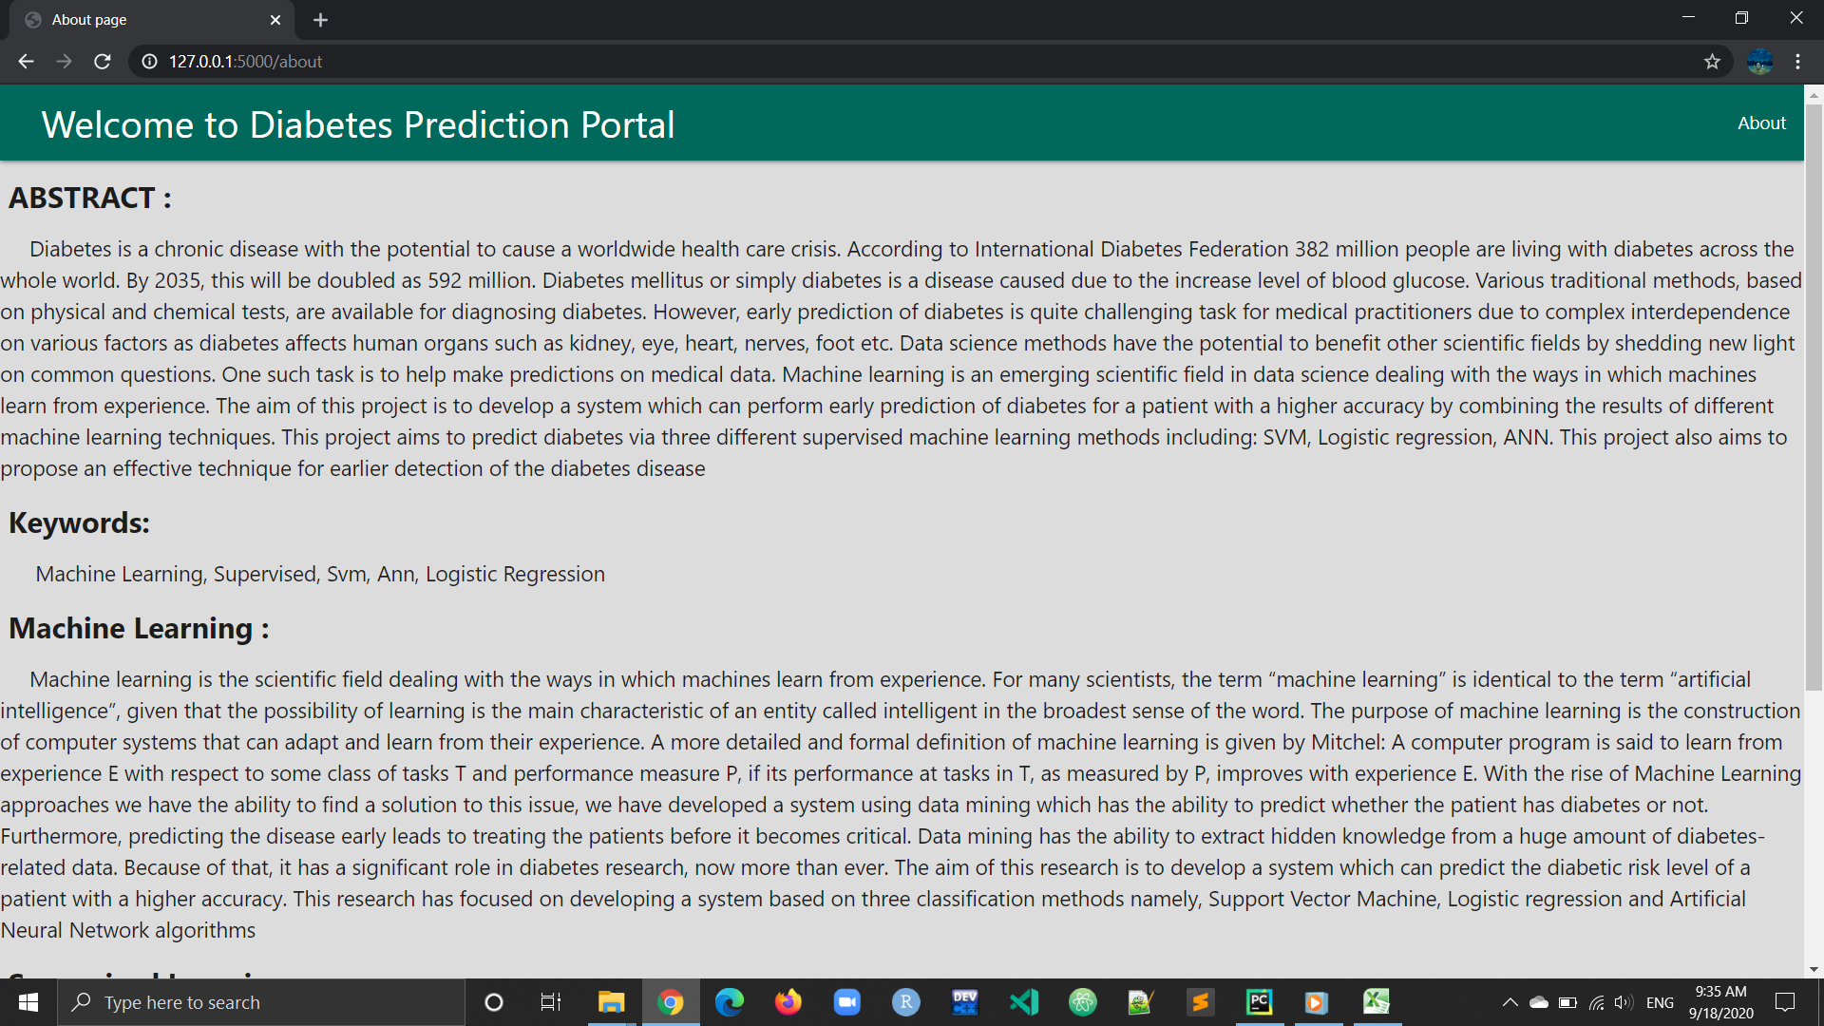The image size is (1824, 1026).
Task: Open Task View from the taskbar
Action: pyautogui.click(x=551, y=1002)
